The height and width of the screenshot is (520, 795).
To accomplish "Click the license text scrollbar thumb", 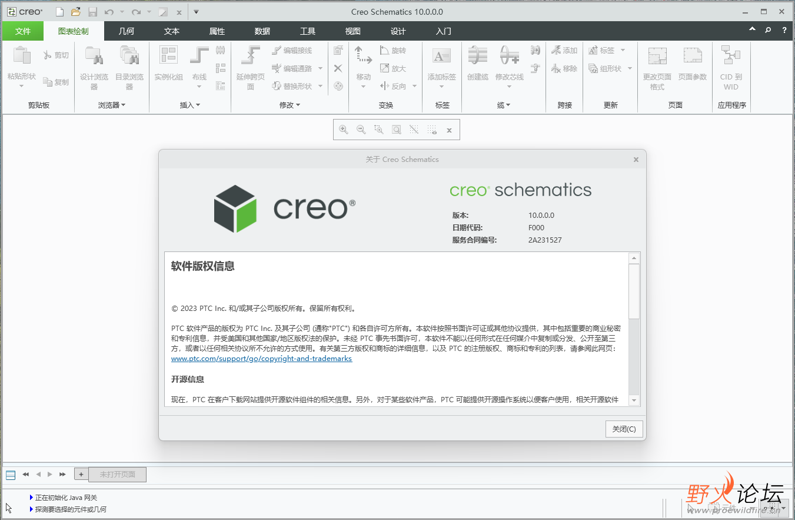I will 634,290.
